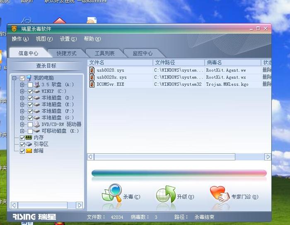The height and width of the screenshot is (225, 290).
Task: Start virus scan with magnifier icon
Action: [112, 193]
